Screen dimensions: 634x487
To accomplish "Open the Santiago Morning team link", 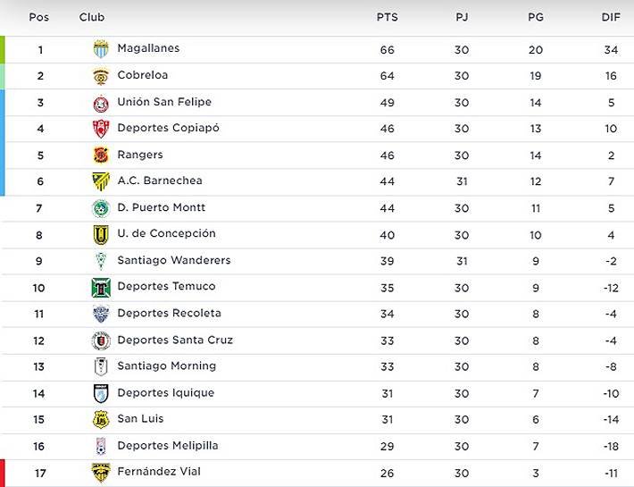I will click(167, 366).
